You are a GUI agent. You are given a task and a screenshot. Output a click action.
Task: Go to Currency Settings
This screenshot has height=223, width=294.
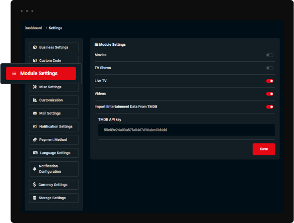click(x=54, y=185)
